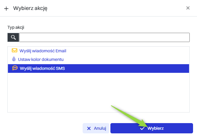Screen dimensions: 197x137
Task: Click the purple droplet color icon
Action: click(14, 59)
